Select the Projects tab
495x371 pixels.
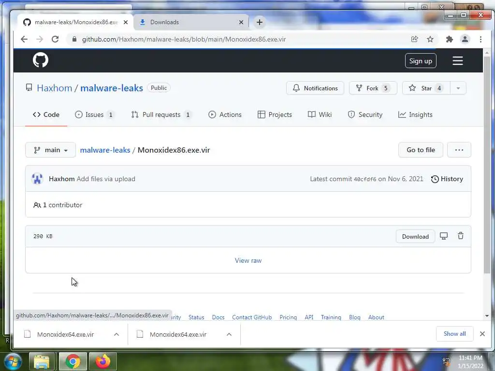click(x=275, y=114)
